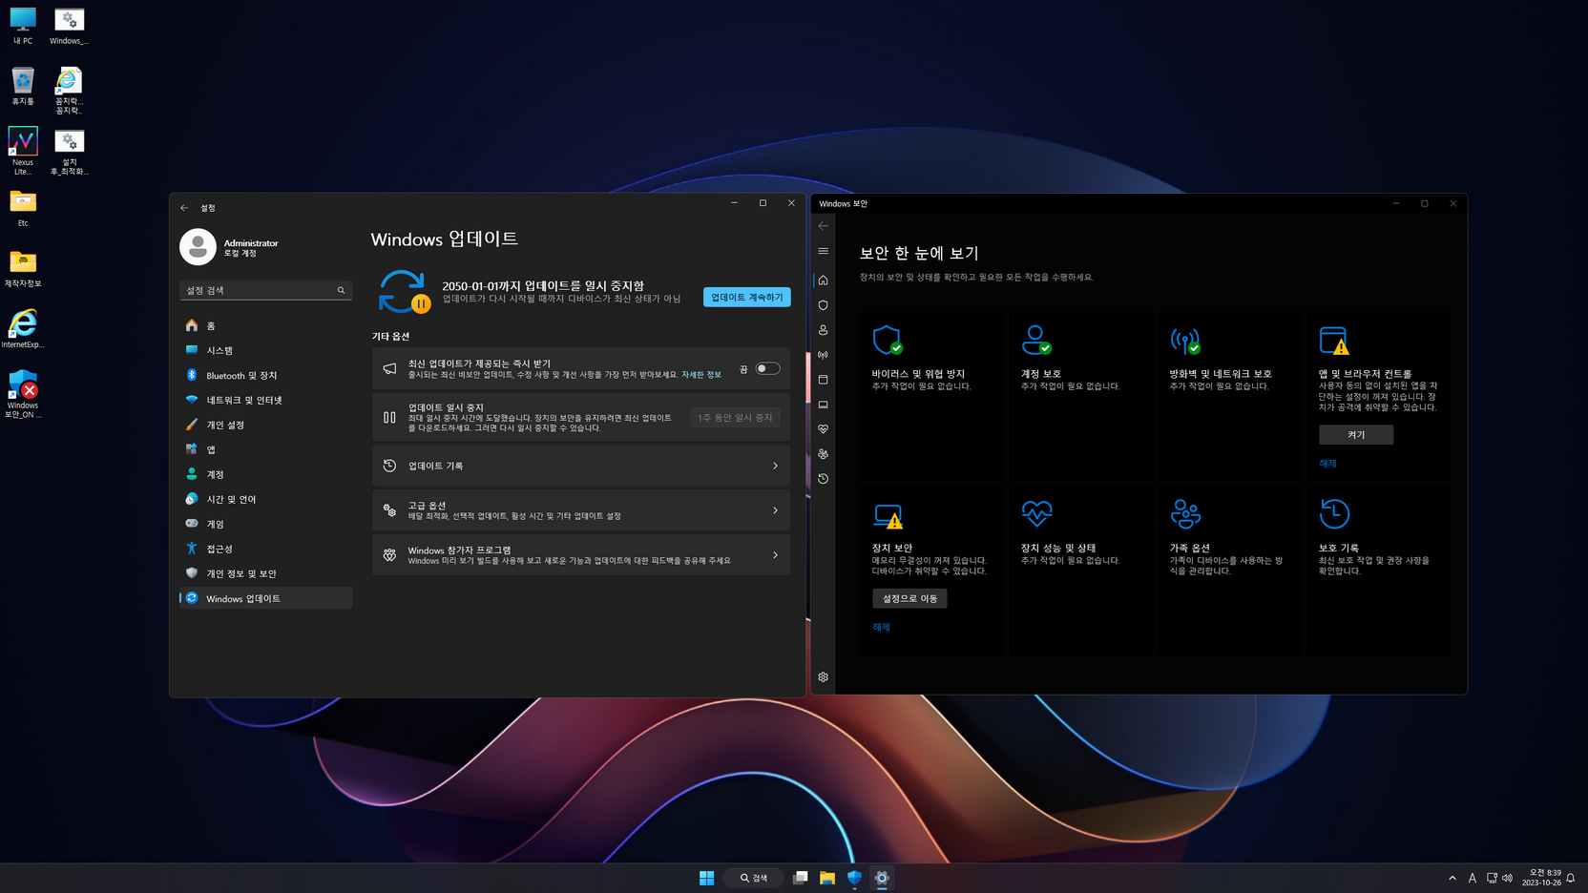Open volume control in system tray
This screenshot has width=1588, height=893.
[1507, 878]
